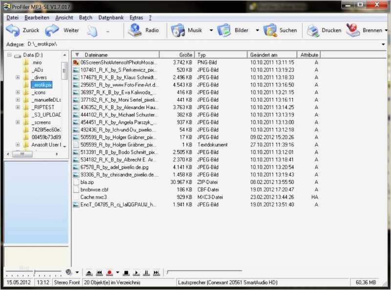Click the Brennen disc burn icon
This screenshot has height=290, width=391.
[353, 30]
